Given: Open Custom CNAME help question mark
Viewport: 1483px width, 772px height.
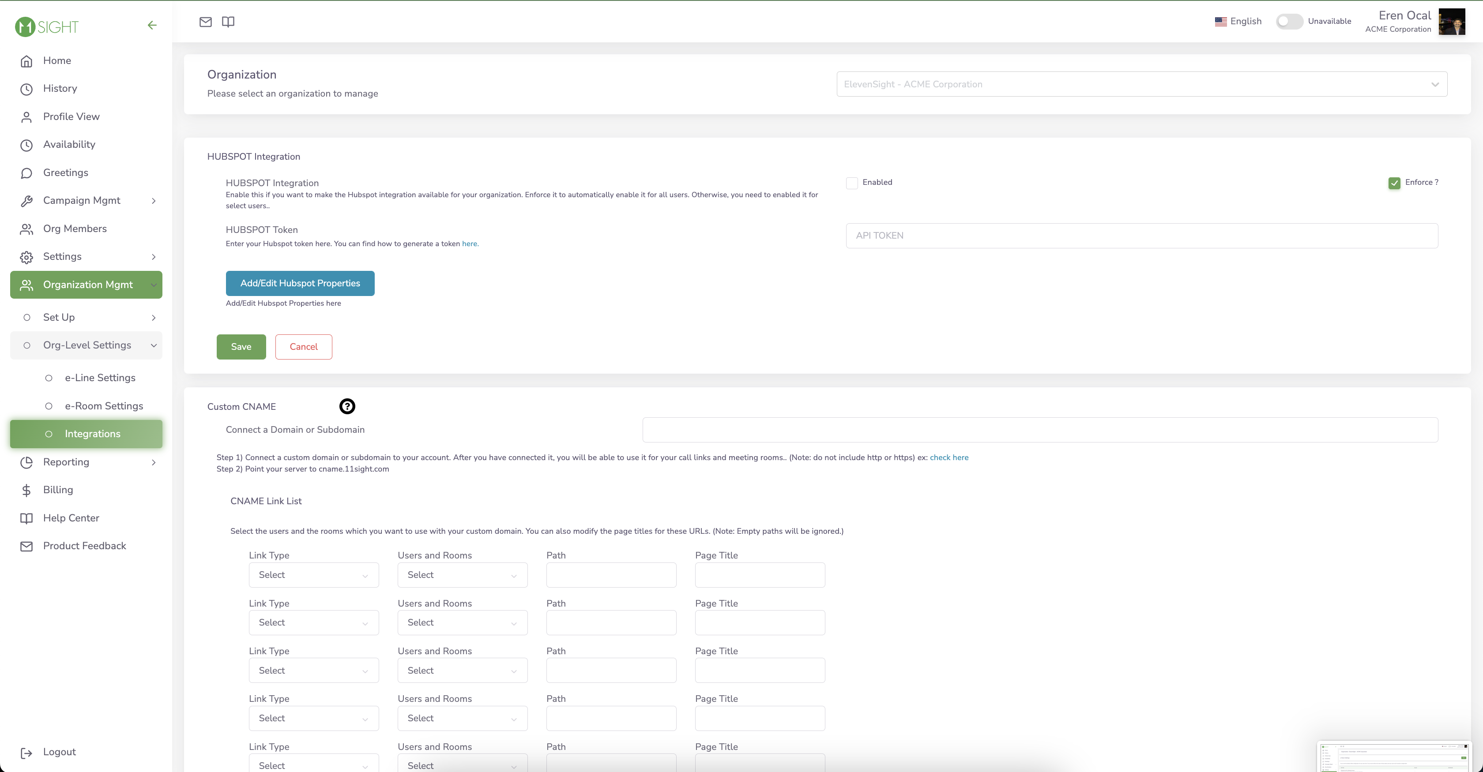Looking at the screenshot, I should pyautogui.click(x=347, y=406).
